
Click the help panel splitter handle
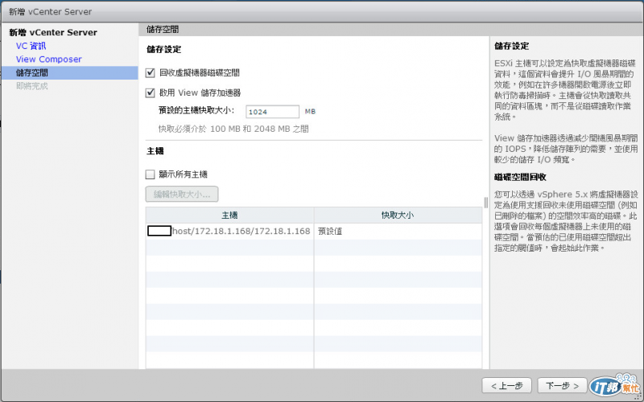[x=486, y=203]
